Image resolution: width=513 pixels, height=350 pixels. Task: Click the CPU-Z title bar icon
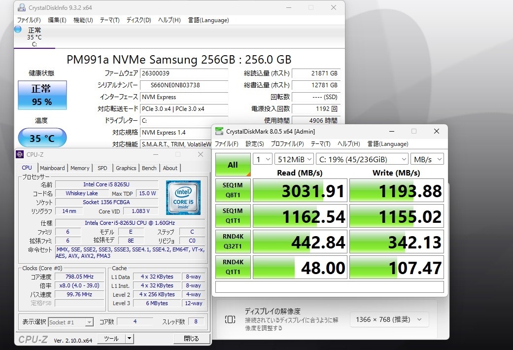(20, 155)
